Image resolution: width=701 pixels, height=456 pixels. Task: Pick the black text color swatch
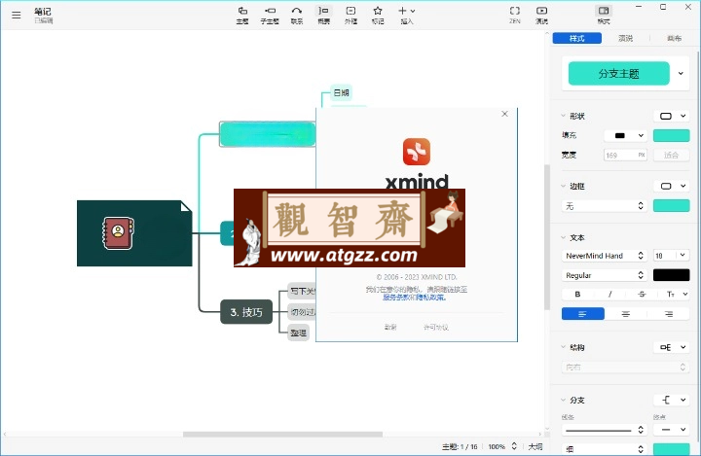[x=671, y=275]
